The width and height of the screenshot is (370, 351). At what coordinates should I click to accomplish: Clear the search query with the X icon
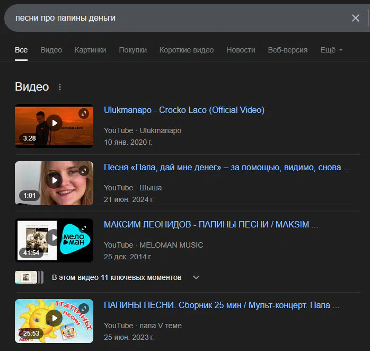tap(355, 18)
